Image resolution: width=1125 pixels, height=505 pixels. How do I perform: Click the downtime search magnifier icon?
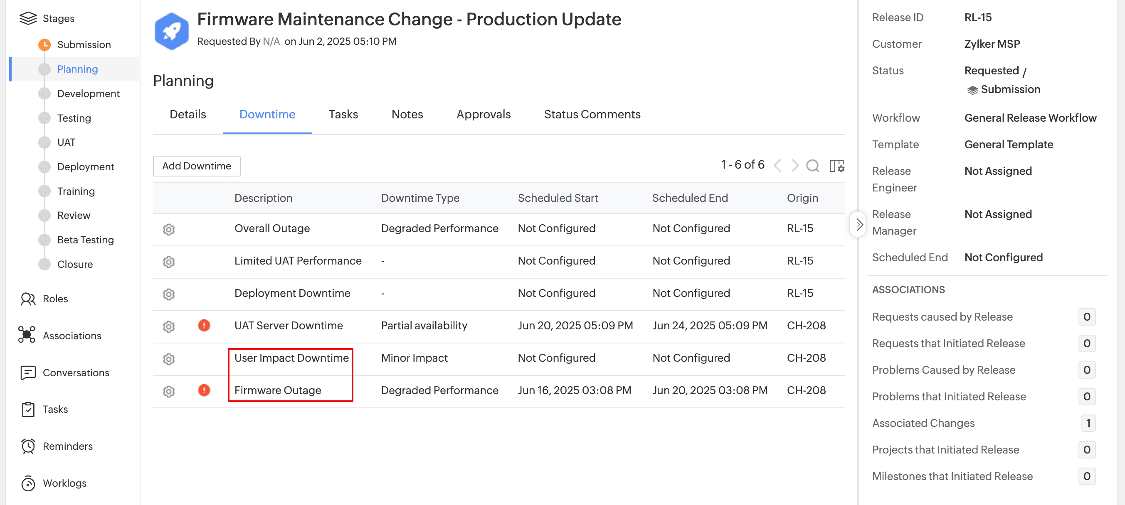(812, 166)
